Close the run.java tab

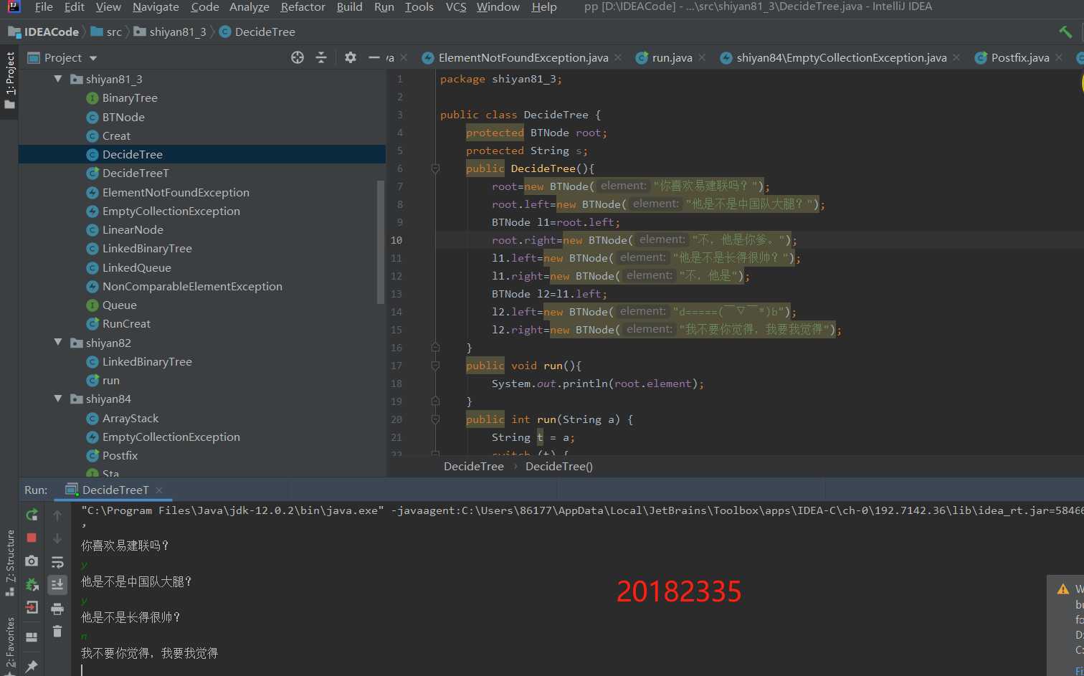tap(702, 58)
